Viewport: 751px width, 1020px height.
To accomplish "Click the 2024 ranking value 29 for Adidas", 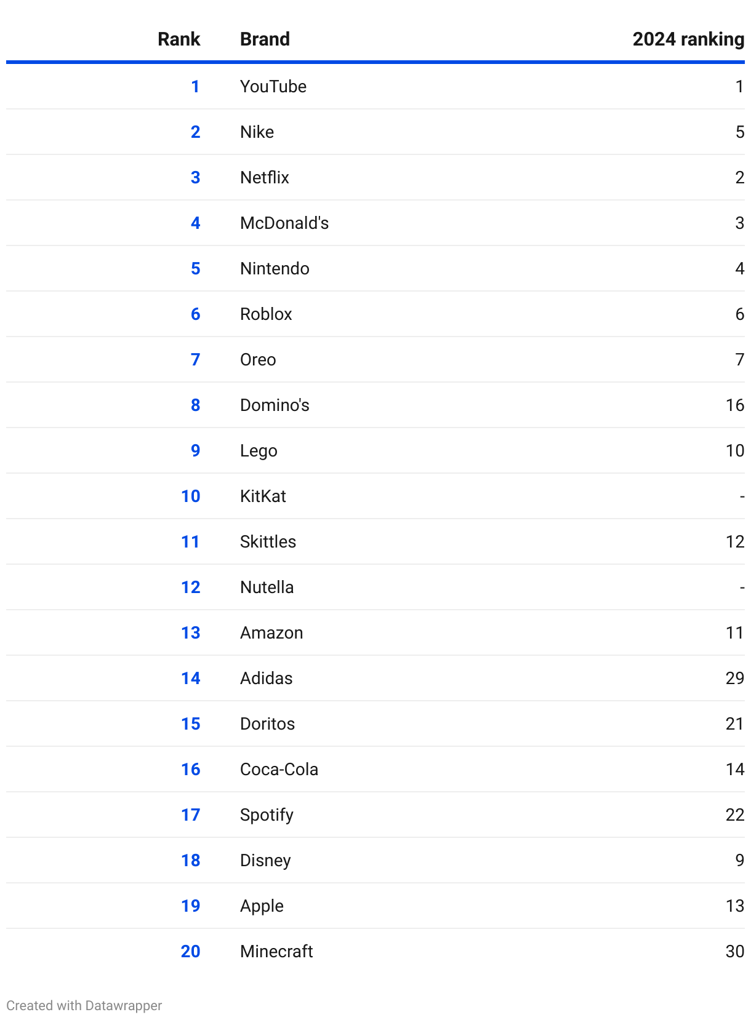I will (735, 678).
